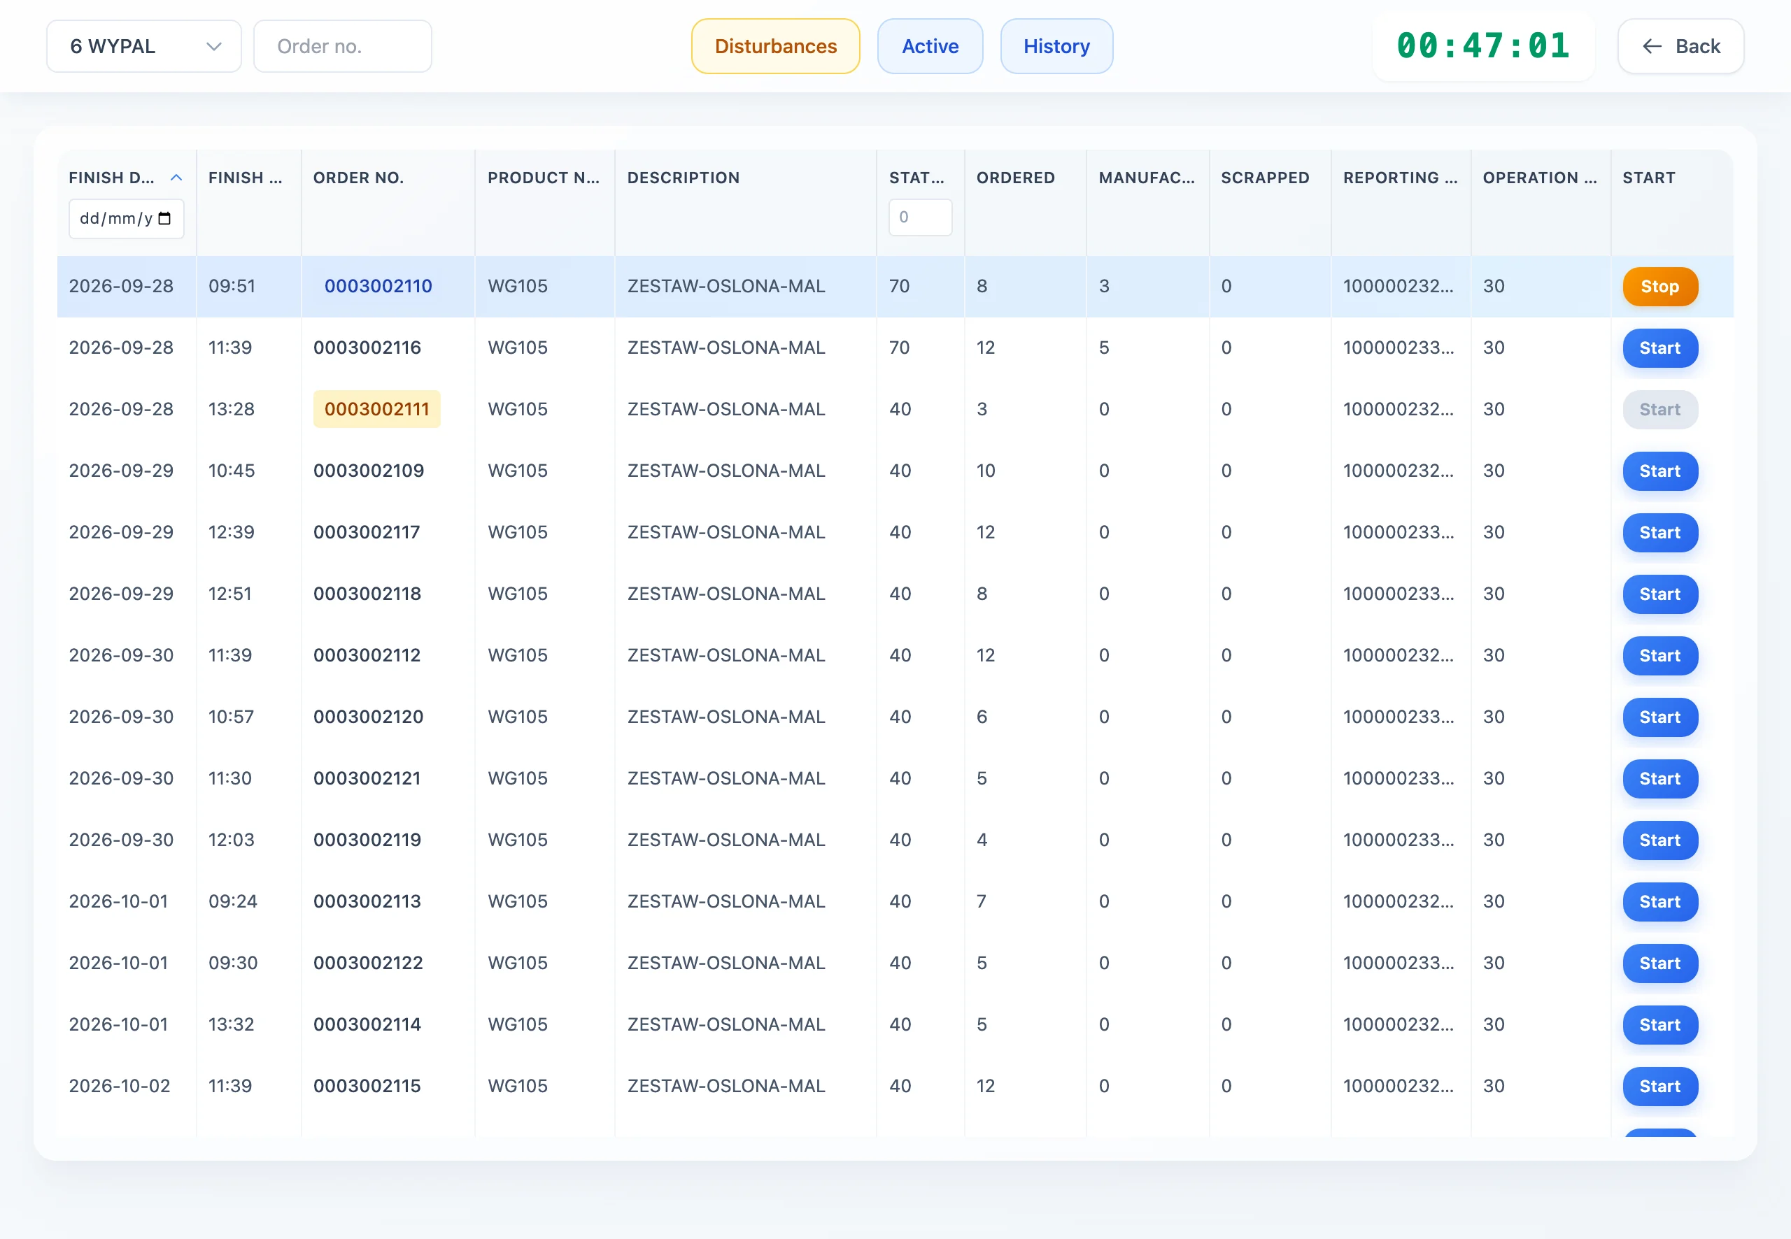
Task: Start order 0003002121
Action: tap(1659, 779)
